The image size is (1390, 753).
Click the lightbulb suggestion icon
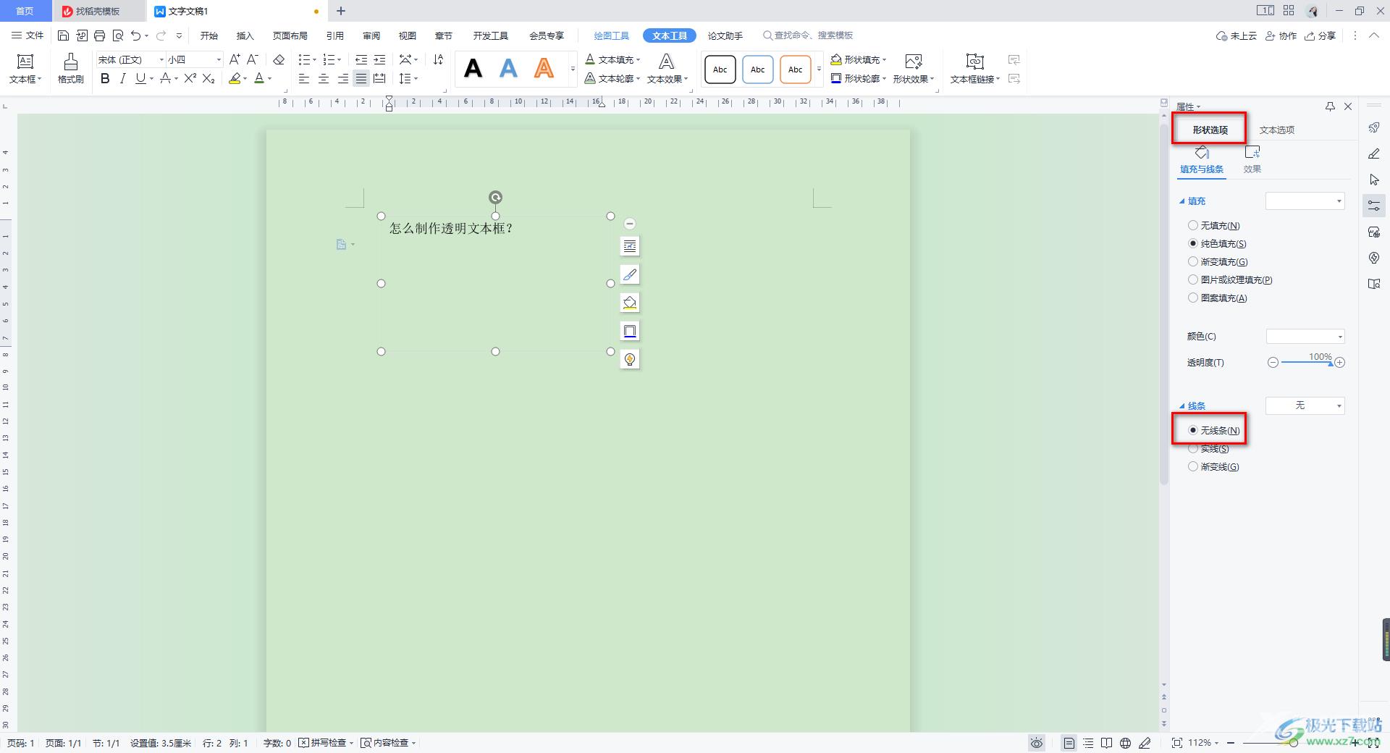click(x=630, y=359)
